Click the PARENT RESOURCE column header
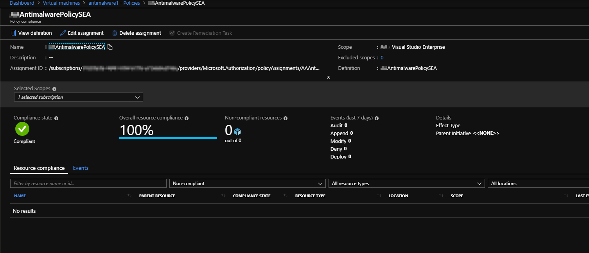The image size is (589, 253). (x=157, y=196)
